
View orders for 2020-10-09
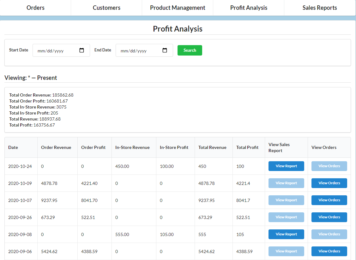pyautogui.click(x=329, y=183)
